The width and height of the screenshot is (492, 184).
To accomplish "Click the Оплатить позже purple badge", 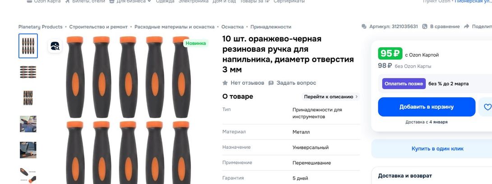I will click(x=404, y=84).
